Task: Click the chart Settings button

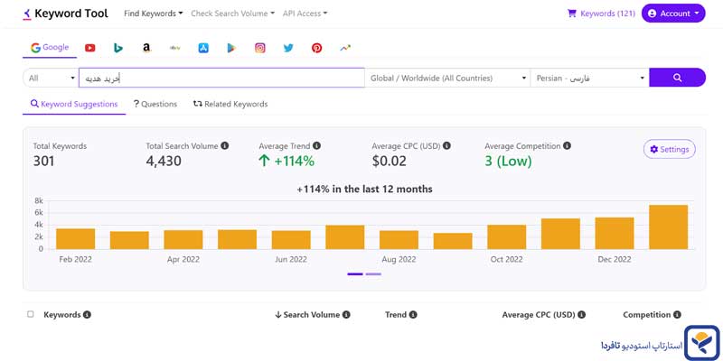Action: pyautogui.click(x=669, y=149)
